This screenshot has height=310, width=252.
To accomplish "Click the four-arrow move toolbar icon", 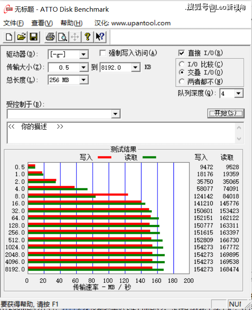I will (75, 37).
